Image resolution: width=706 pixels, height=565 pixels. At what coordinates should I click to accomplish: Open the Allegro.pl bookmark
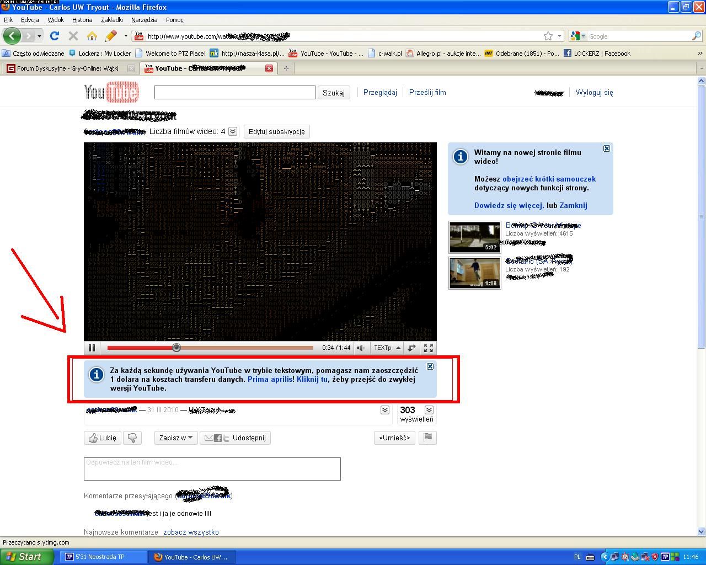(x=443, y=54)
